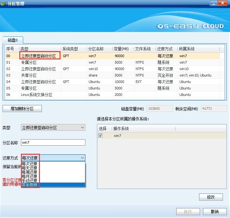Image resolution: width=230 pixels, height=218 pixels.
Task: Collapse the 还原方式 dropdown arrow
Action: click(x=82, y=158)
